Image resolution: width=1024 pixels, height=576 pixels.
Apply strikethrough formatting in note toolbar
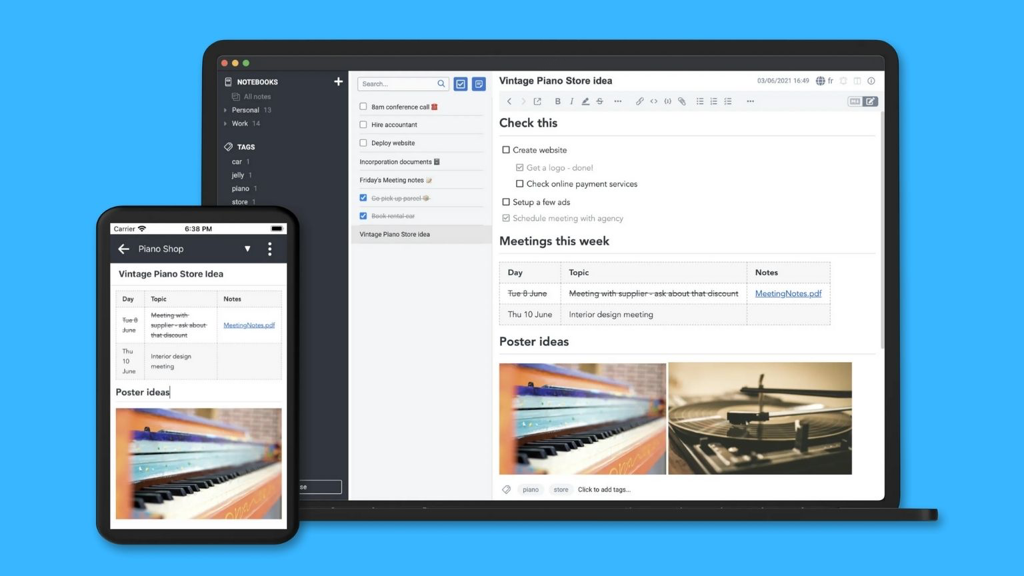tap(599, 101)
